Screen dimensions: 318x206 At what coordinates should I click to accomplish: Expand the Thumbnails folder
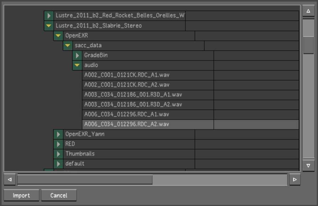pyautogui.click(x=58, y=154)
